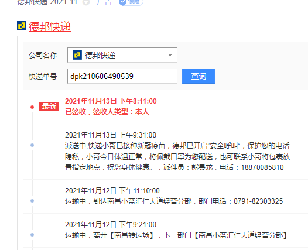Click the 已签收 status text
This screenshot has height=250, width=308.
pos(76,112)
